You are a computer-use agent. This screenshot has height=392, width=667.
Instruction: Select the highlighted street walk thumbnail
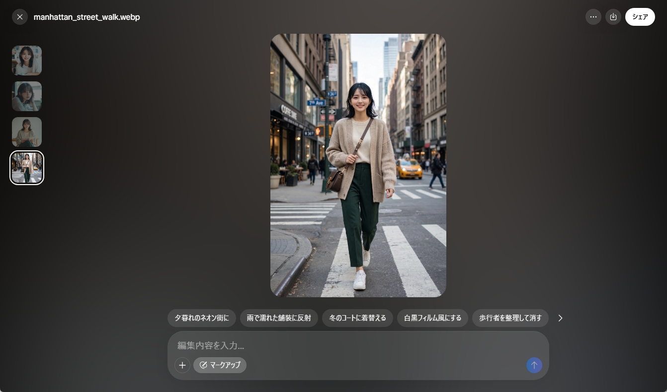27,168
